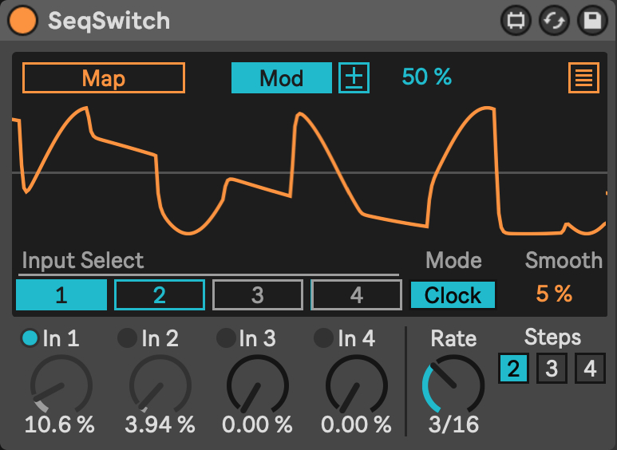
Task: Select input 1 button
Action: (61, 295)
